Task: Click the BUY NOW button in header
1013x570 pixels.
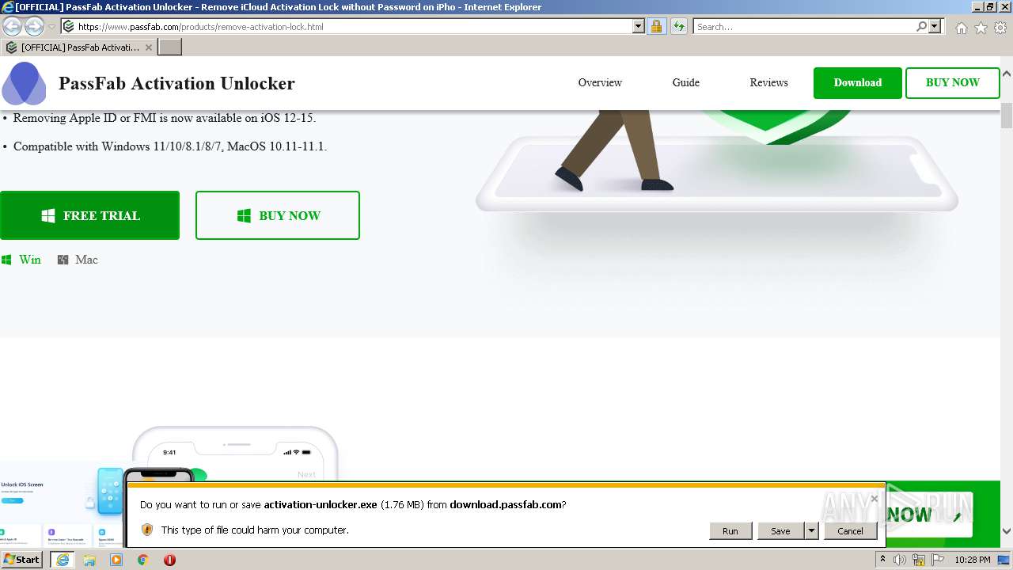Action: coord(953,83)
